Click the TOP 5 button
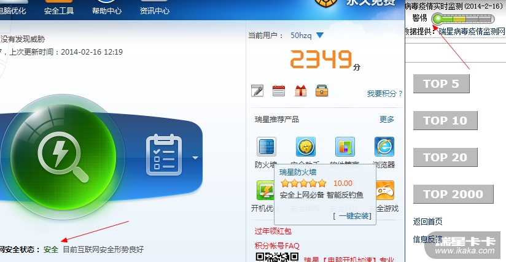The width and height of the screenshot is (506, 262). [x=441, y=84]
